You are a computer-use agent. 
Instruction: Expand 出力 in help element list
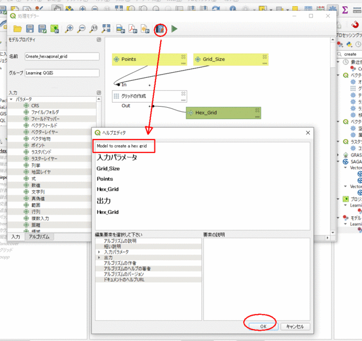pos(99,257)
